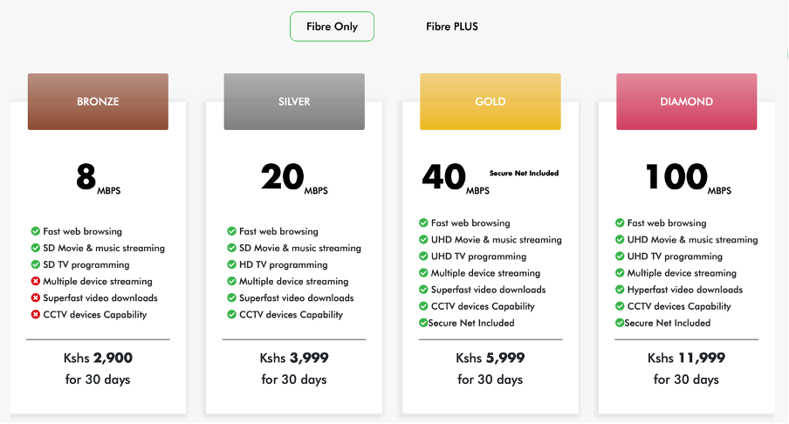Click green check beside Silver CCTV devices Capability
789x424 pixels.
pos(232,314)
